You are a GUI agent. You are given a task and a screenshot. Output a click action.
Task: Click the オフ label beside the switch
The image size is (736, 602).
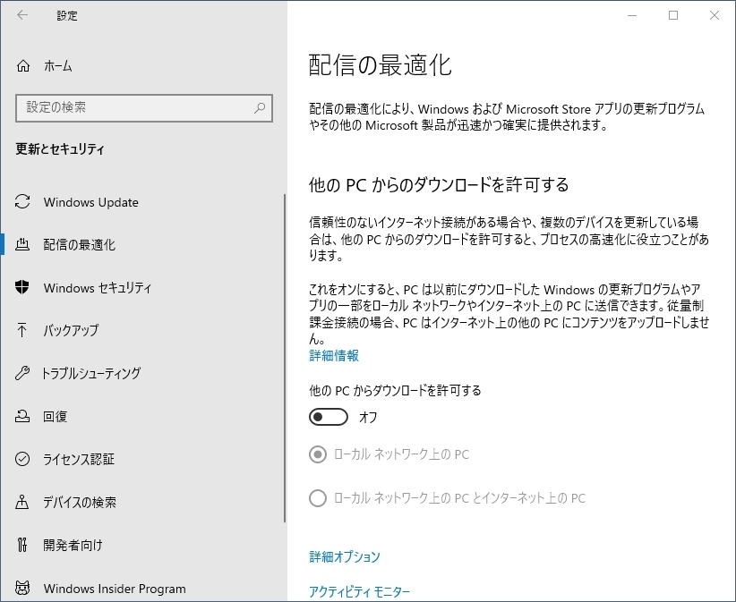pos(368,417)
